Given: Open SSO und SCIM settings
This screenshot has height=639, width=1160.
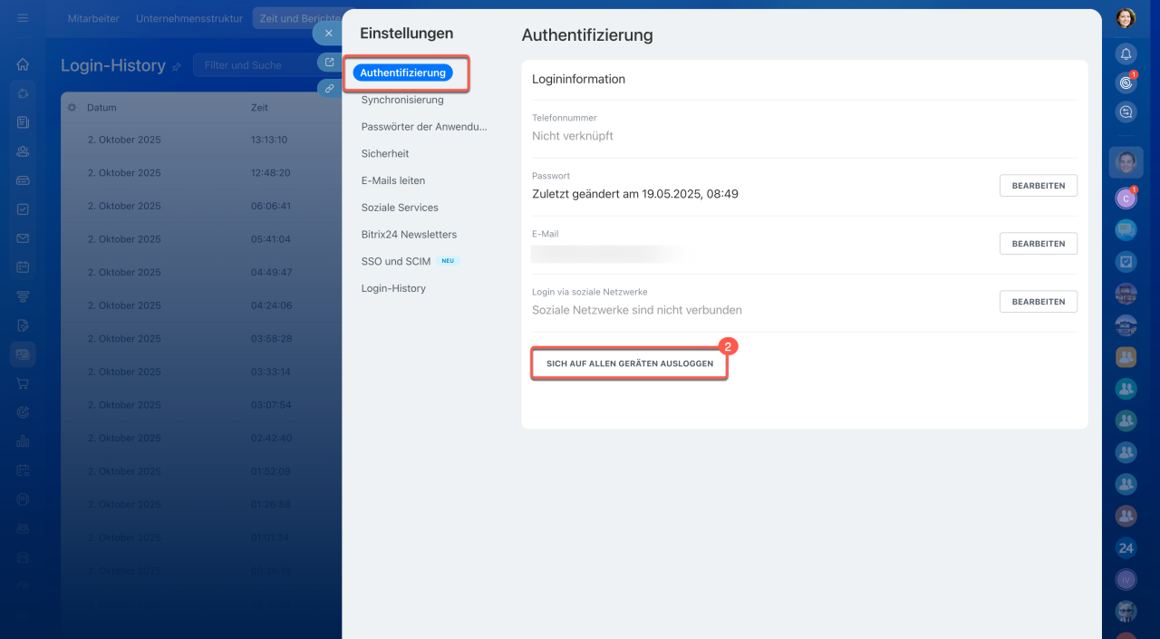Looking at the screenshot, I should tap(396, 261).
